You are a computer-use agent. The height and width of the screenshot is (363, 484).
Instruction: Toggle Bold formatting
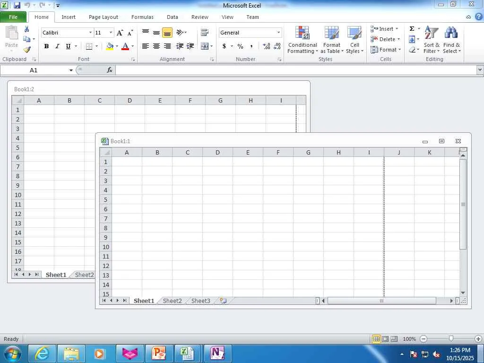click(x=46, y=46)
